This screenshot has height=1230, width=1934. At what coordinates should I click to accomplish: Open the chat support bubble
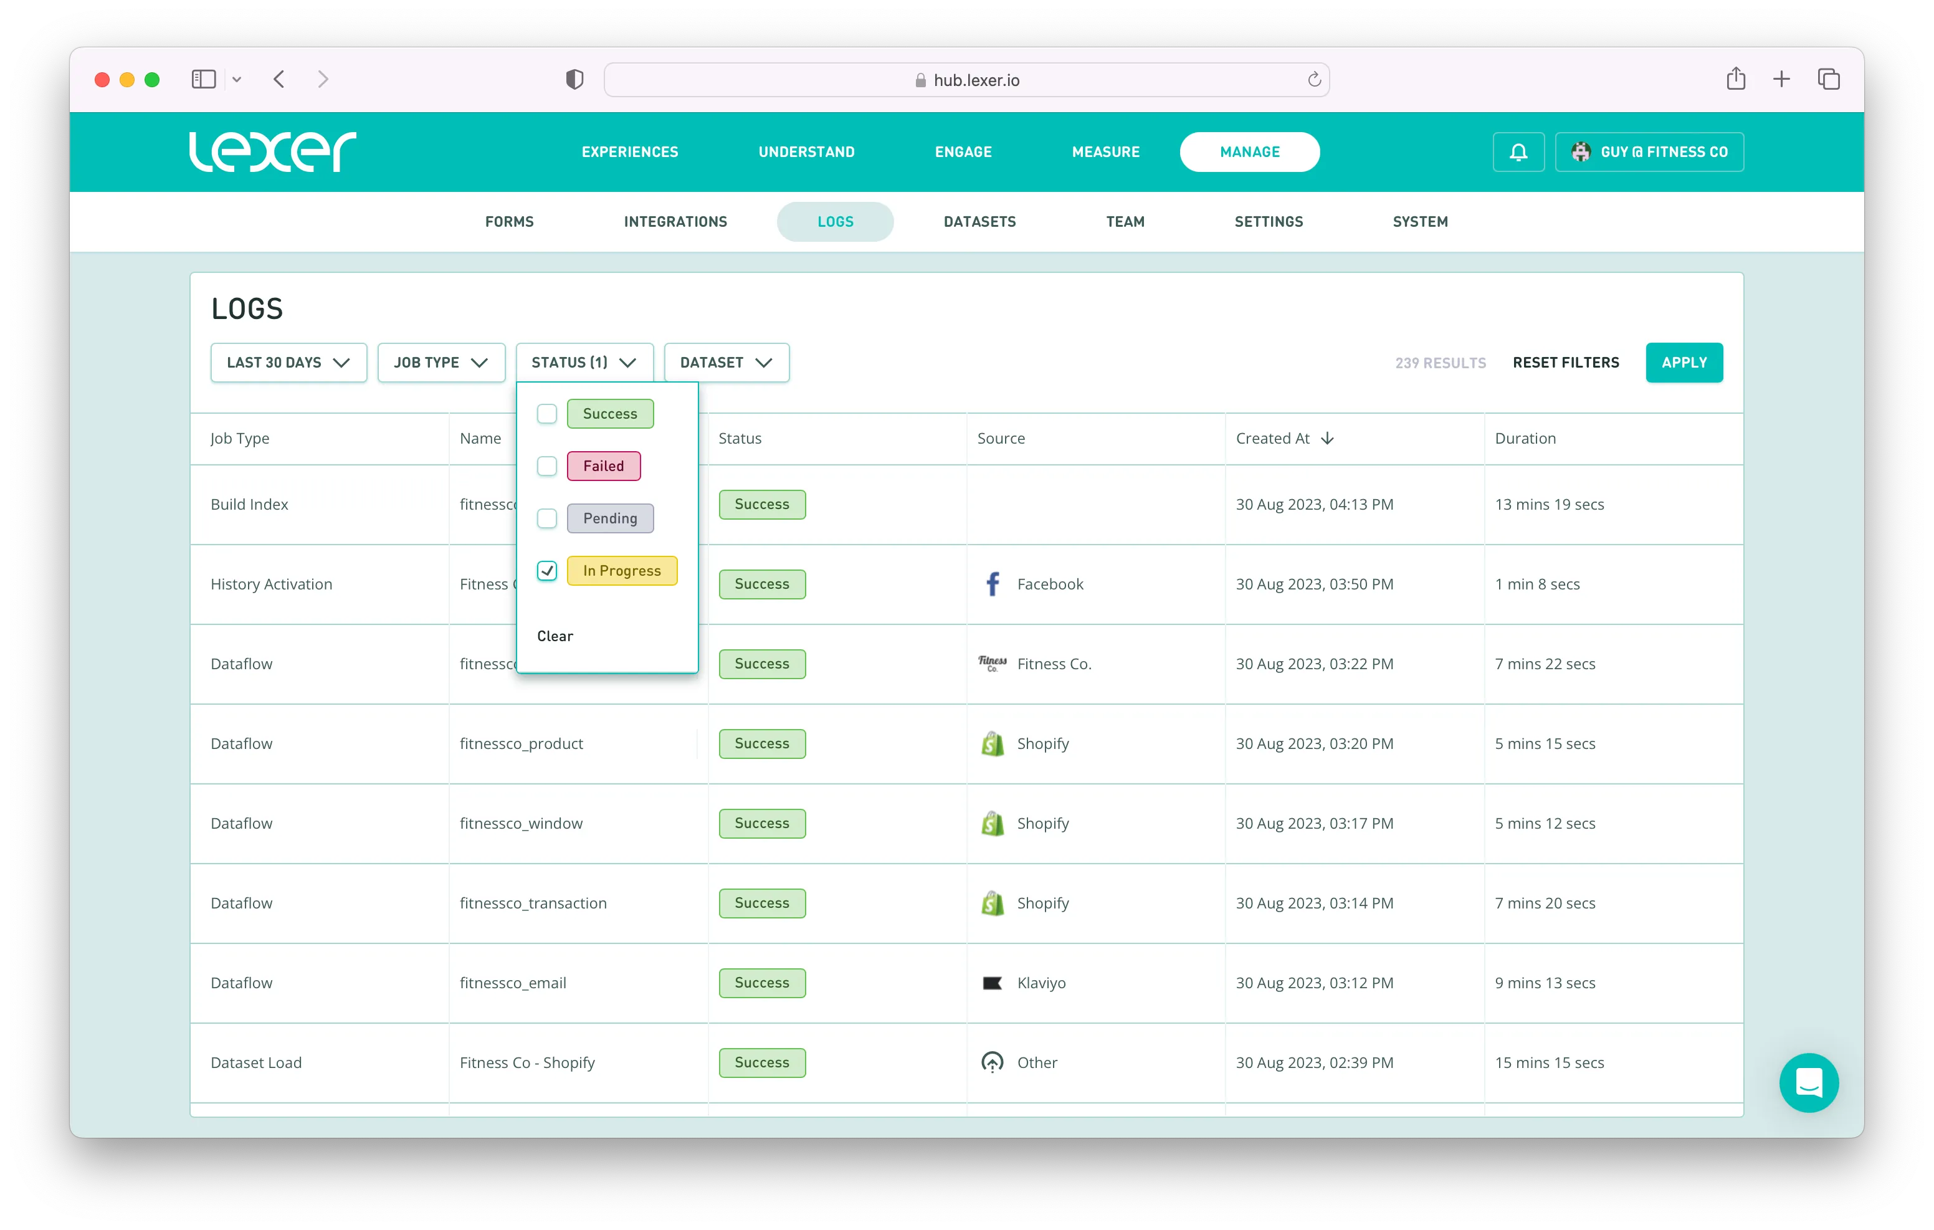click(x=1808, y=1082)
